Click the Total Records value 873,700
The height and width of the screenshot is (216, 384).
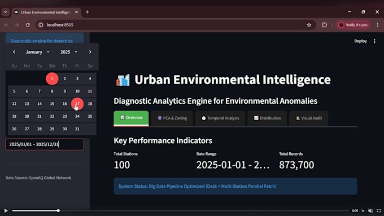pos(296,165)
